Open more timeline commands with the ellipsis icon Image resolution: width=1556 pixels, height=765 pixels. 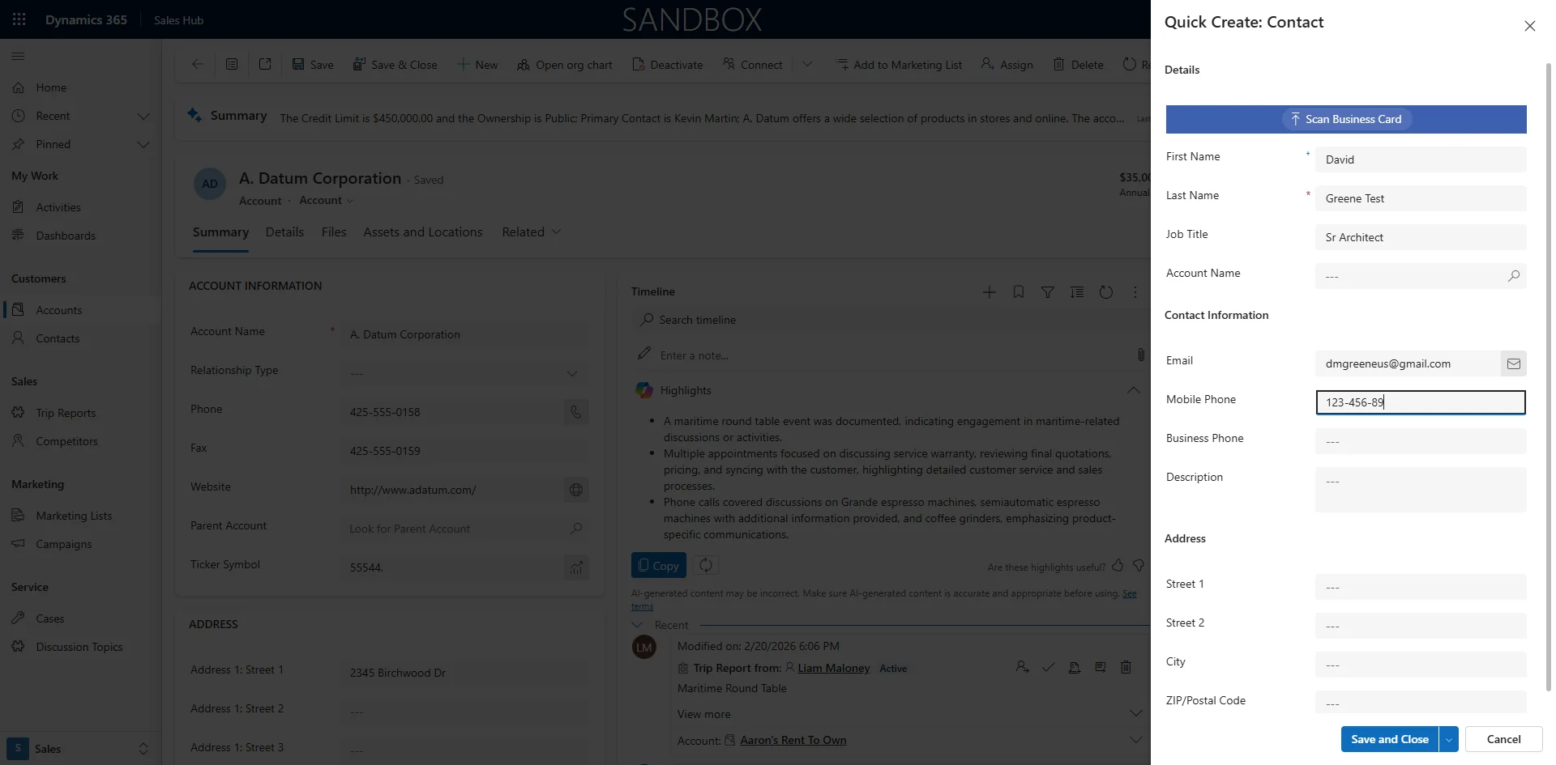tap(1135, 291)
